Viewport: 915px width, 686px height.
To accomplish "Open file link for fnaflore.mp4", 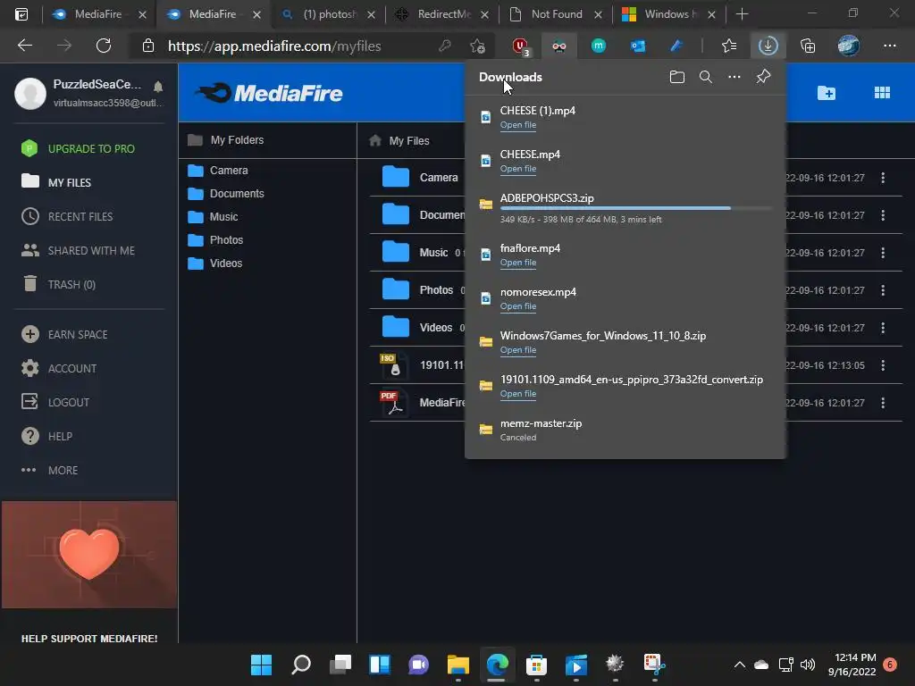I will pos(517,263).
